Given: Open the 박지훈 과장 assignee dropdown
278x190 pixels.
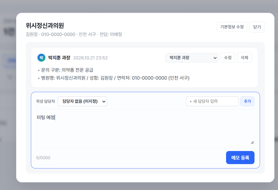Looking at the screenshot, I should point(191,58).
